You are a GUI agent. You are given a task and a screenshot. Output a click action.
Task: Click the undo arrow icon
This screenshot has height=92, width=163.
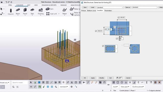pos(6,2)
